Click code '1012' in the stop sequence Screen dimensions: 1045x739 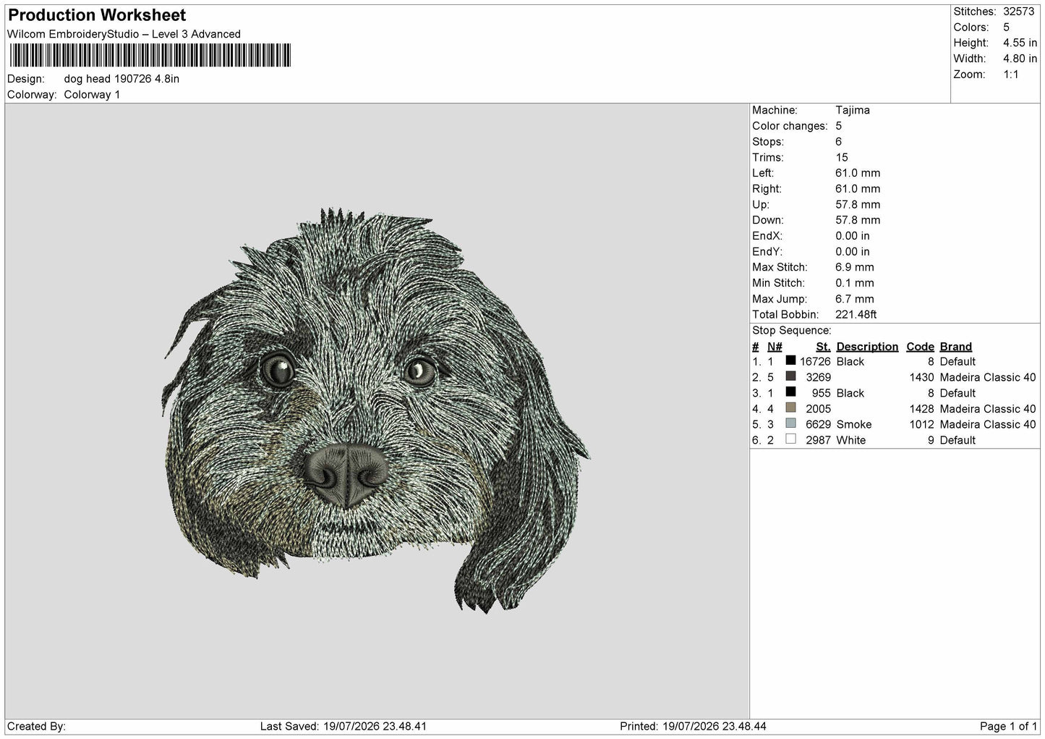point(922,424)
